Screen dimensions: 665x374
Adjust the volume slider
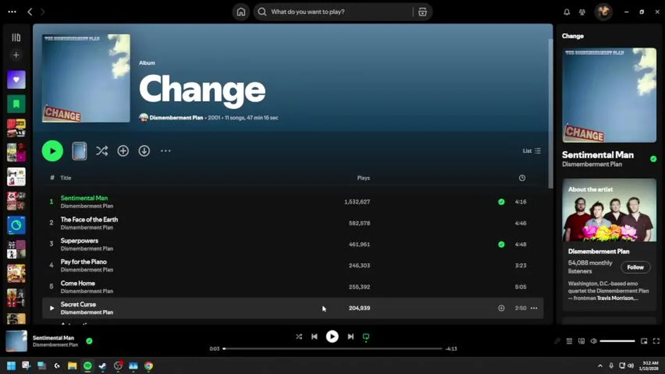pos(617,341)
